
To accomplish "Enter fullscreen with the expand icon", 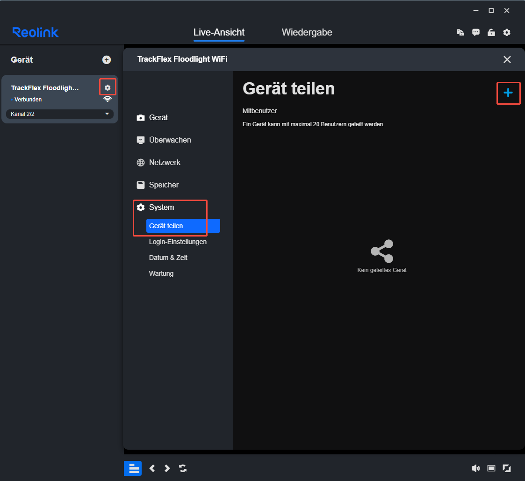I will (x=507, y=468).
